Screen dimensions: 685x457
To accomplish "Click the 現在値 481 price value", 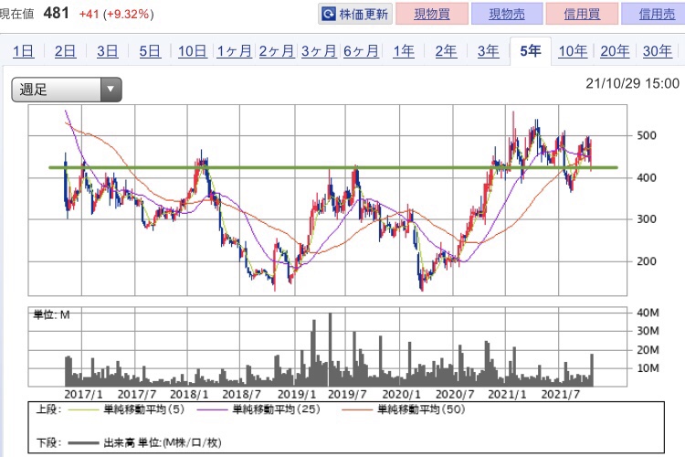I will pyautogui.click(x=57, y=13).
